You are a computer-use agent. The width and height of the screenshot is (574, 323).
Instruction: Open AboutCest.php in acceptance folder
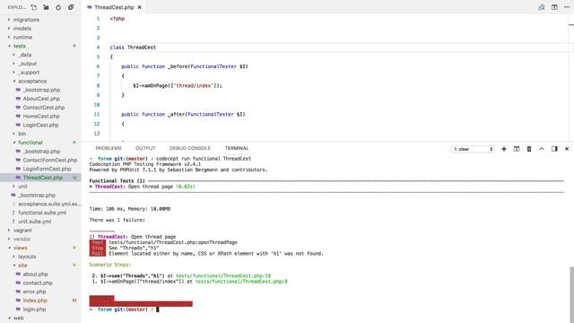(40, 99)
